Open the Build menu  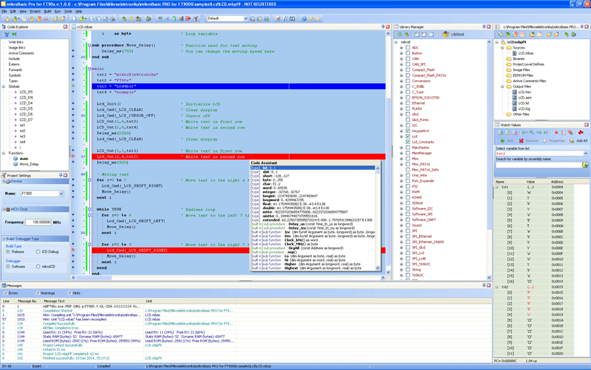point(47,11)
